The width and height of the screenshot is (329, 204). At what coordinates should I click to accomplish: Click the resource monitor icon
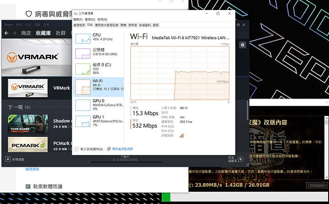tap(109, 149)
